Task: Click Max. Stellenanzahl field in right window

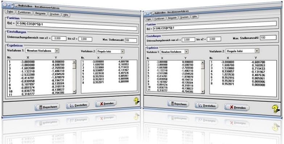Action: tap(268, 38)
